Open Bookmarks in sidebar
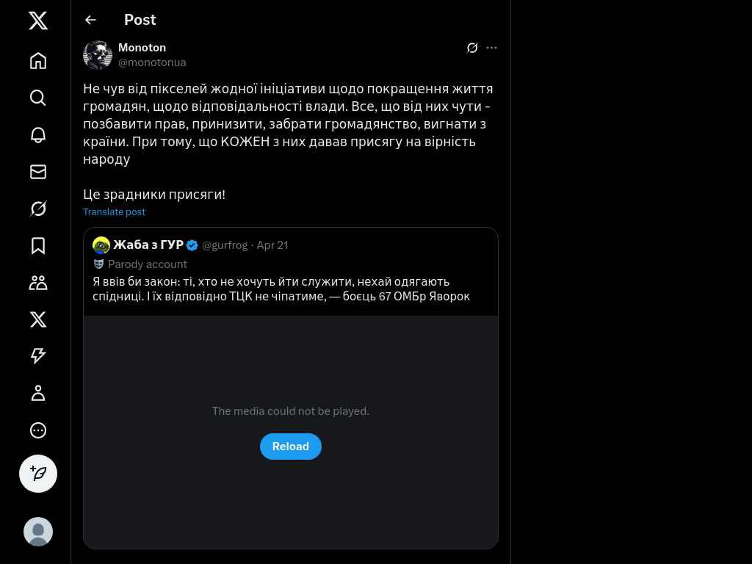This screenshot has width=752, height=564. [38, 245]
